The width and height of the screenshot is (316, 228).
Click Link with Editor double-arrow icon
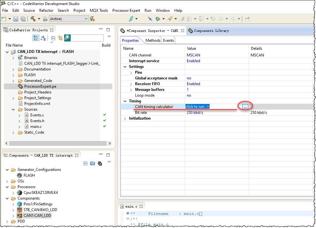click(x=60, y=38)
